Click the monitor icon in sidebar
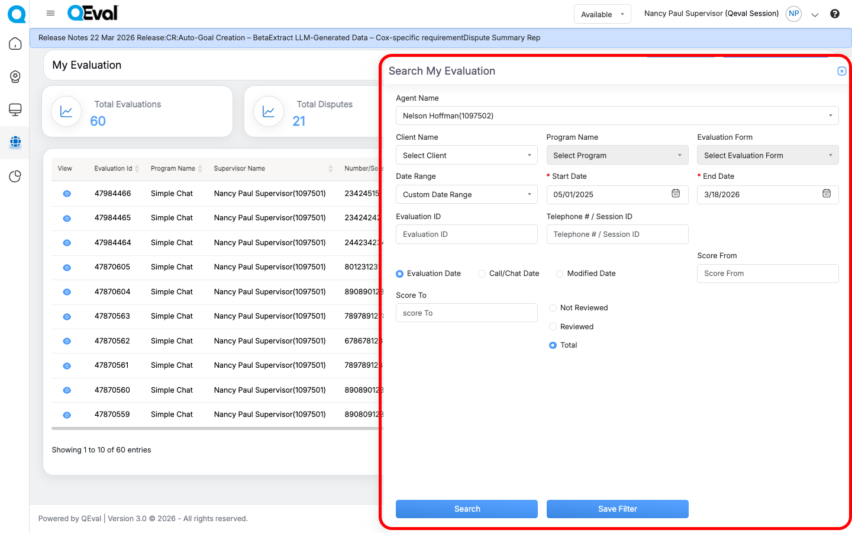Viewport: 852px width, 533px height. tap(15, 110)
